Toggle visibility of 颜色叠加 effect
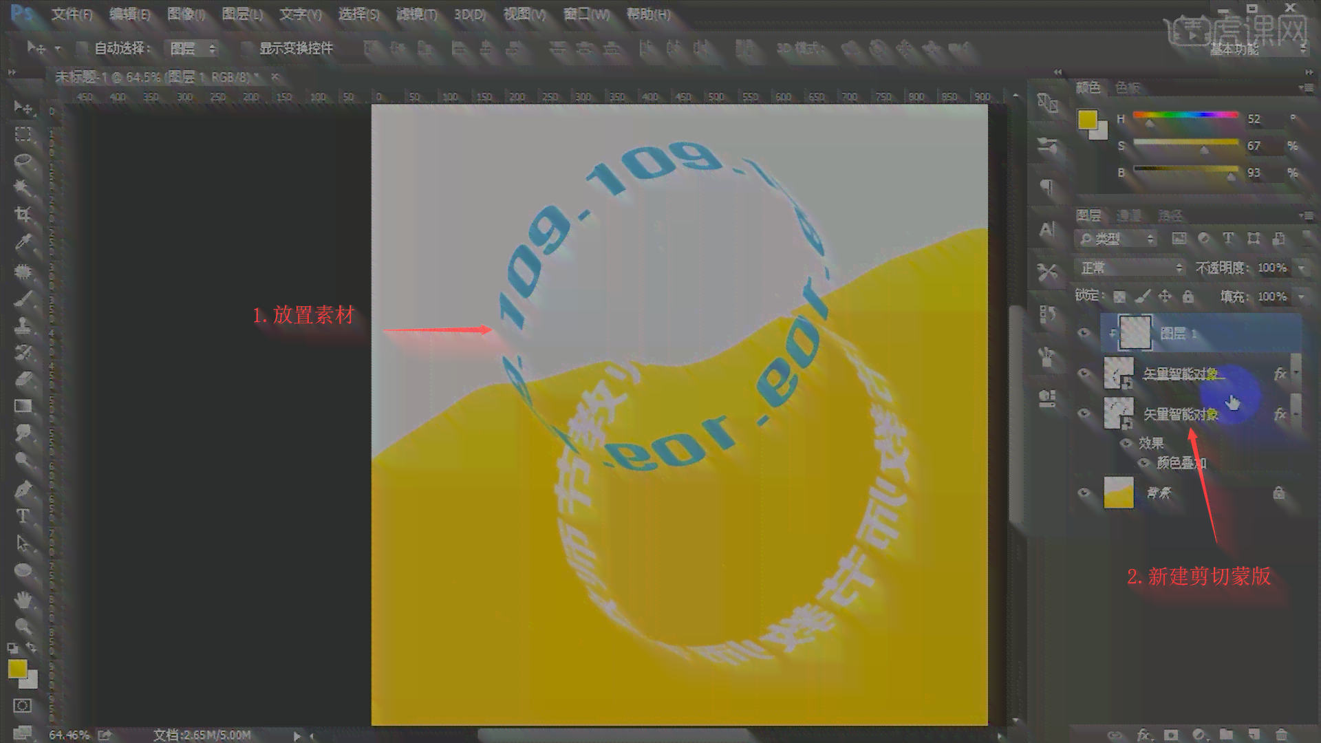This screenshot has width=1321, height=743. (x=1143, y=463)
